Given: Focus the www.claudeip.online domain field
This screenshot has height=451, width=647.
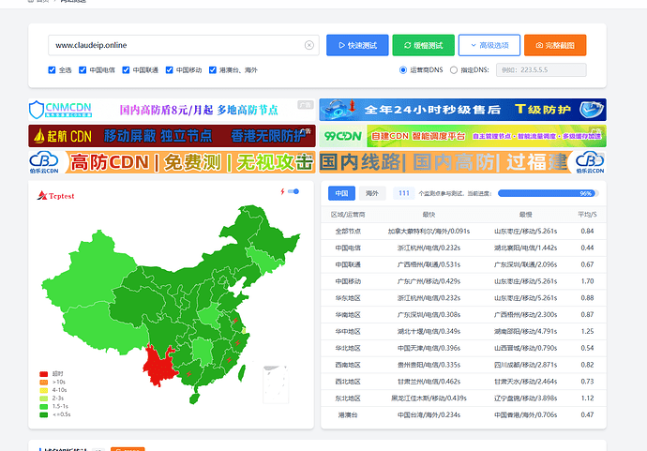Looking at the screenshot, I should [x=184, y=45].
